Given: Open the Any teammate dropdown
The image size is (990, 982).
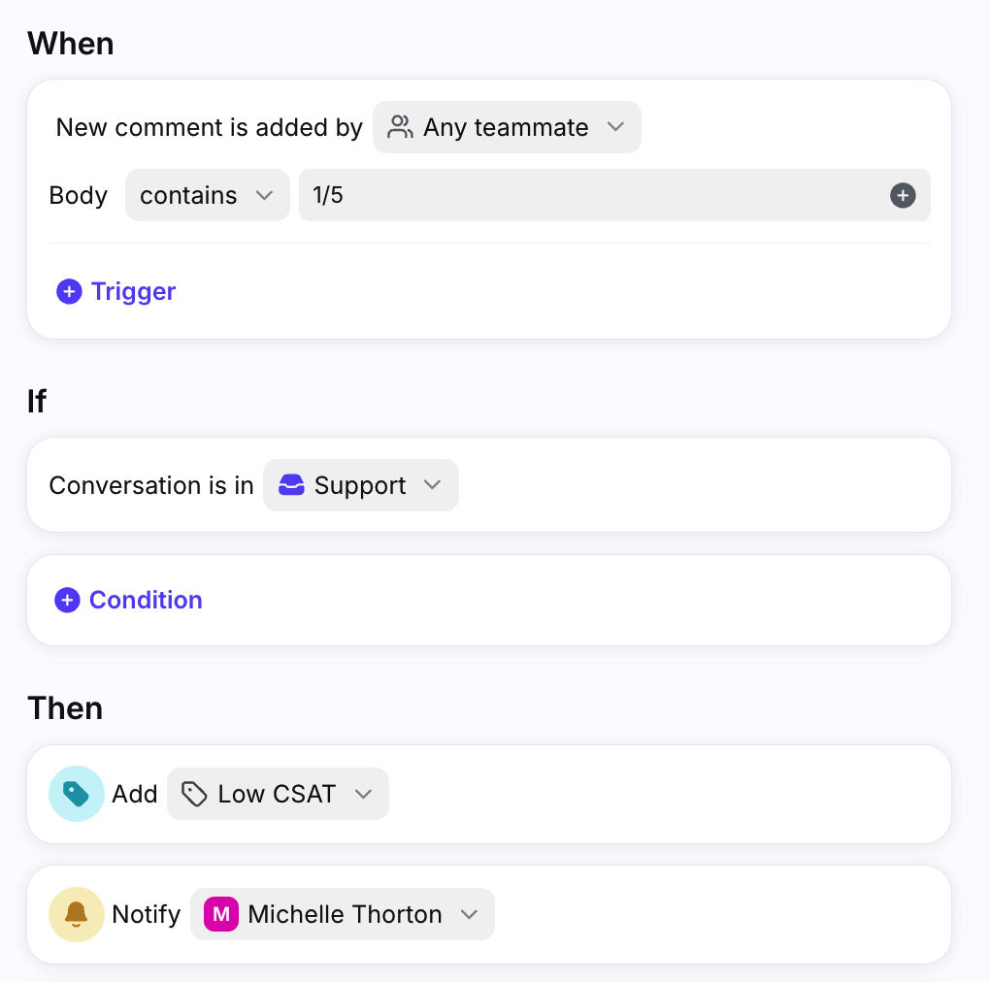Looking at the screenshot, I should (x=507, y=127).
